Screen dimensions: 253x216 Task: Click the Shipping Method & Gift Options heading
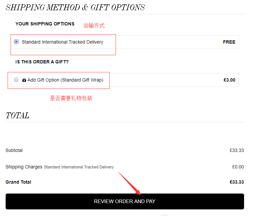pos(75,7)
